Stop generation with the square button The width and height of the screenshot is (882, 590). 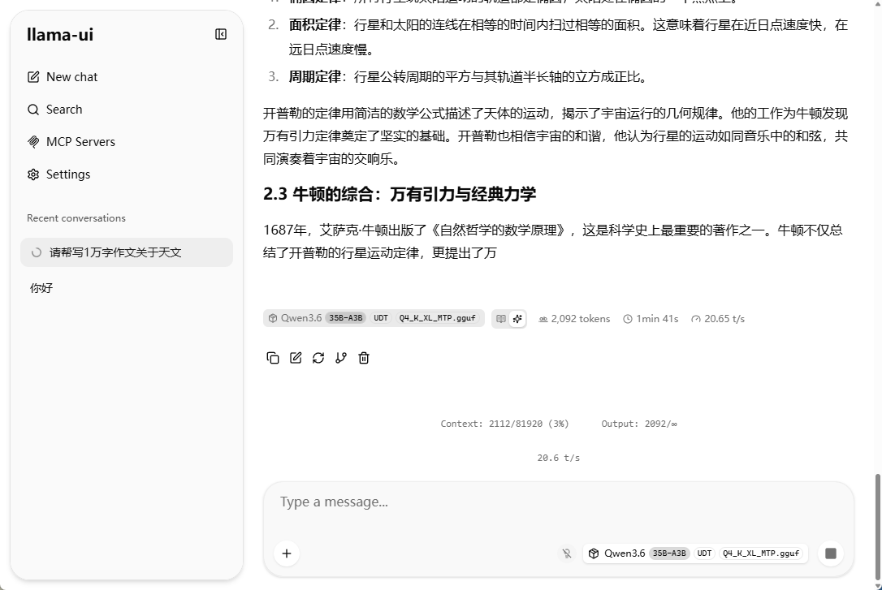pos(831,553)
